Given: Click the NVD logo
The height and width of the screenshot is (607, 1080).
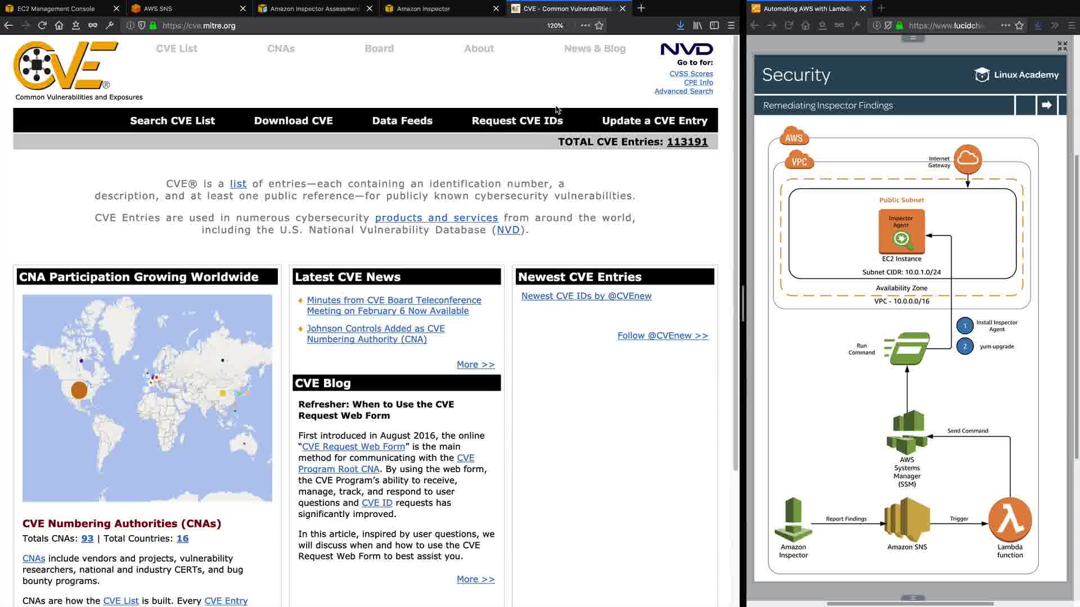Looking at the screenshot, I should (686, 49).
